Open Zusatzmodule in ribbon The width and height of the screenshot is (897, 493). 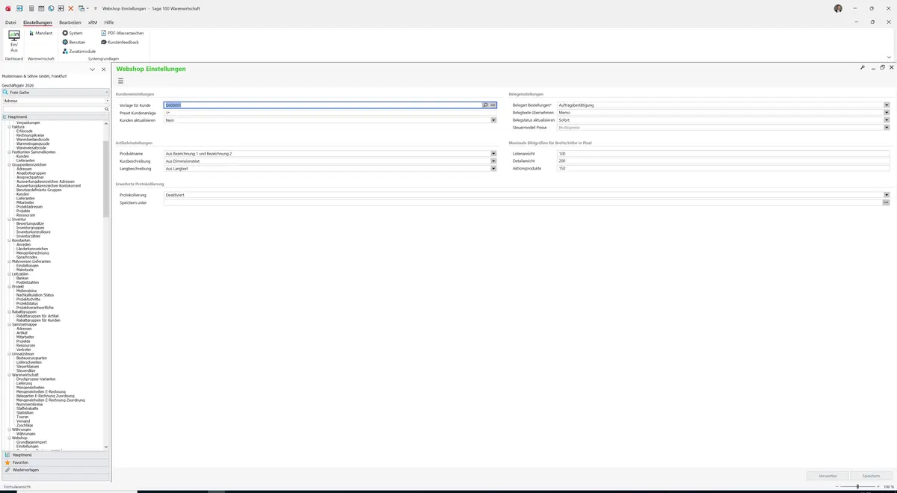78,51
